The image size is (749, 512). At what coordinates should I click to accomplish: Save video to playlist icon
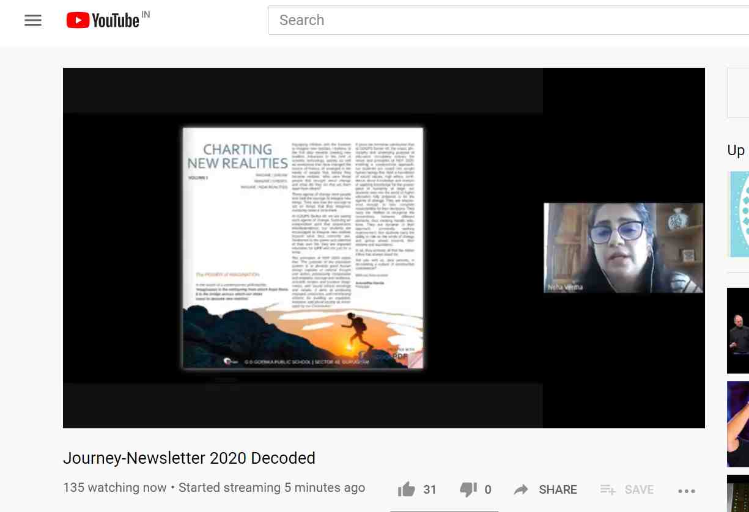coord(608,489)
